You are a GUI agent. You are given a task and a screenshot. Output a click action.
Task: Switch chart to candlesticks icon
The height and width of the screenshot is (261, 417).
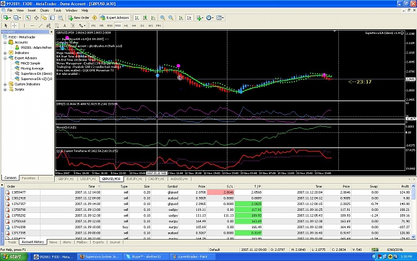coord(145,18)
